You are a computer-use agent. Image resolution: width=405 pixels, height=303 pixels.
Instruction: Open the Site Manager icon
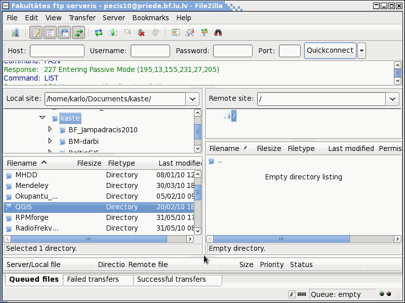[x=16, y=33]
